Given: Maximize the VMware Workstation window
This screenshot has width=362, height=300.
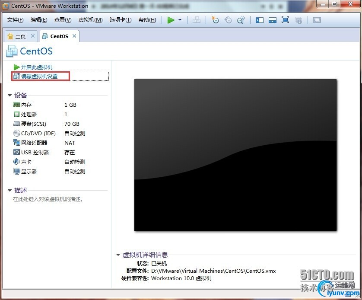Looking at the screenshot, I should (x=334, y=4).
